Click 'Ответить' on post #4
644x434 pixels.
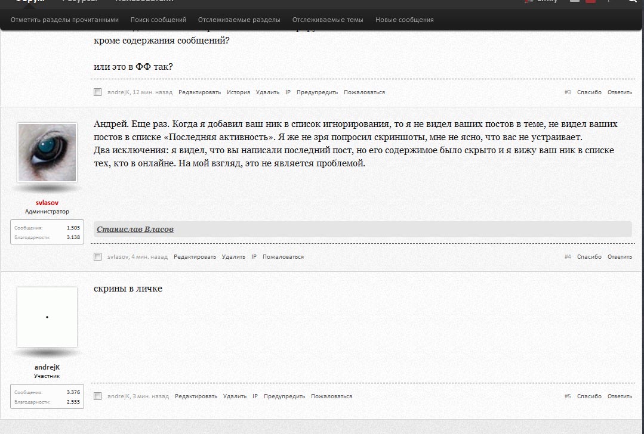(620, 257)
